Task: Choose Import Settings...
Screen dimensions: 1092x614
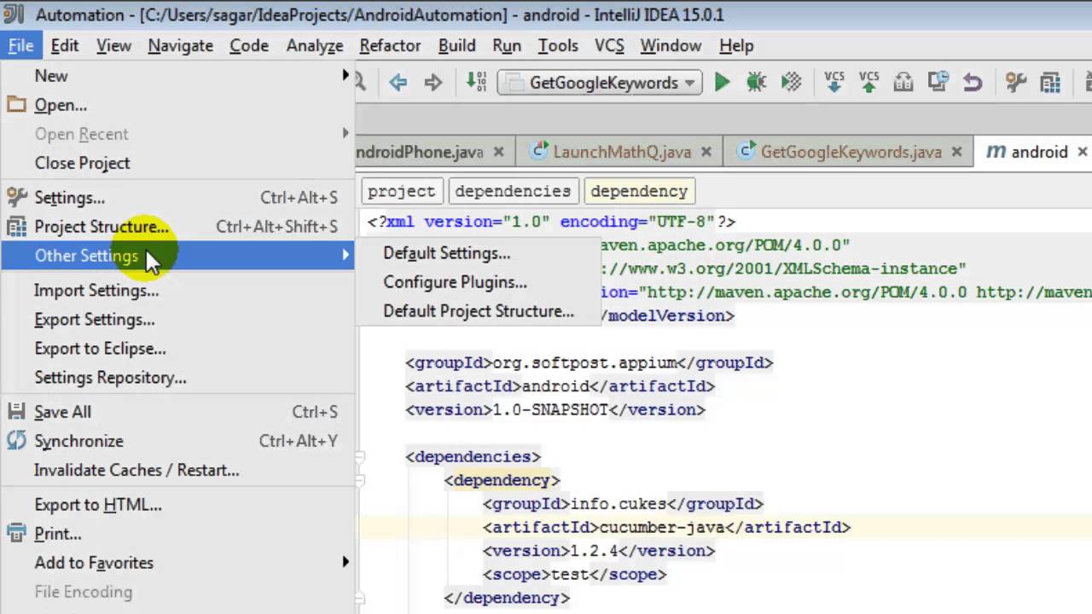Action: (x=177, y=291)
